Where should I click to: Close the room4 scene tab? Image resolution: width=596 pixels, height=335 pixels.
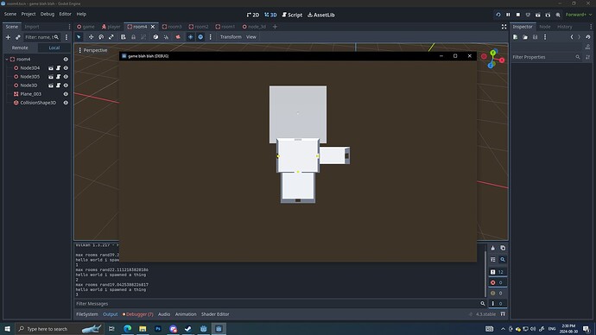(153, 27)
